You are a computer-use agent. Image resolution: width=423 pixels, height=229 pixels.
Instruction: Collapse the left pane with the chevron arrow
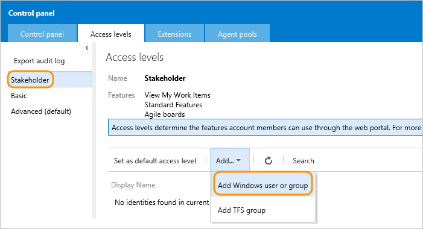[x=87, y=48]
